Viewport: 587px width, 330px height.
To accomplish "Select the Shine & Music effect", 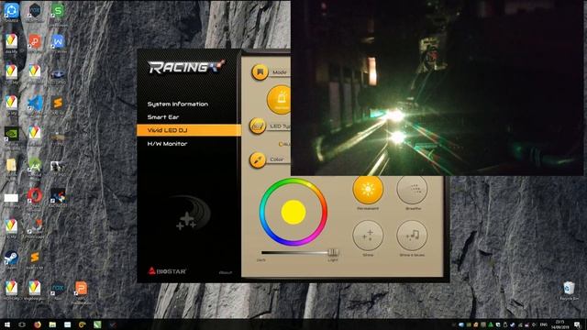I will 412,236.
